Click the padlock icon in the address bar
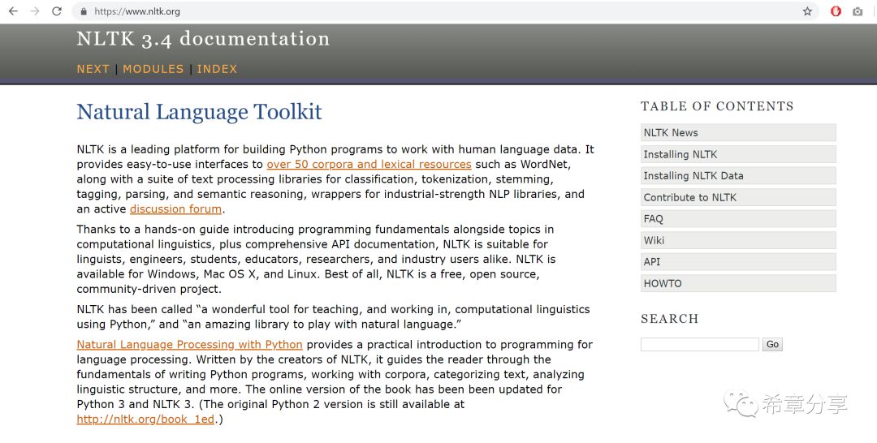This screenshot has height=443, width=877. coord(84,11)
